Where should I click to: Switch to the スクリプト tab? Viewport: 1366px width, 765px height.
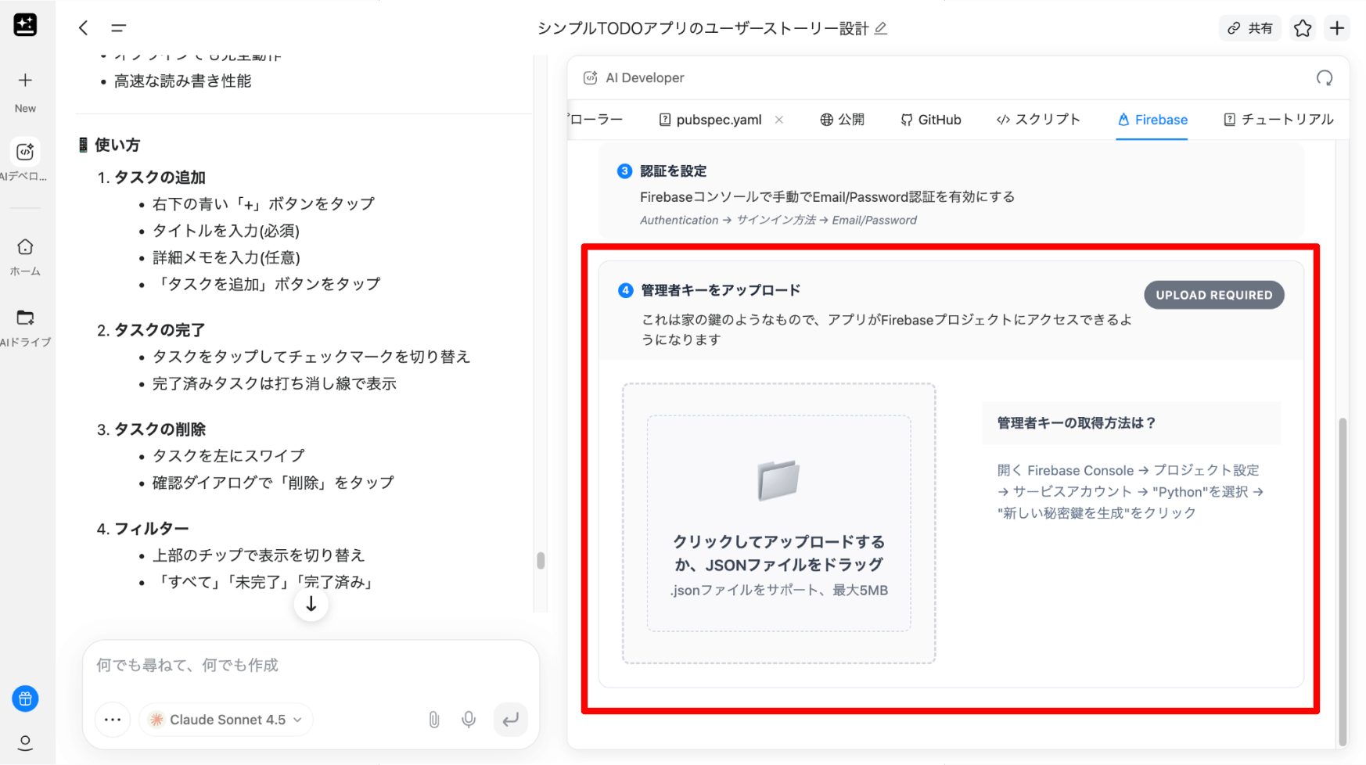1038,120
